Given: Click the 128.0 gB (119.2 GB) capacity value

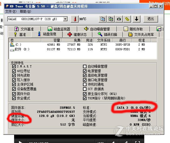Looking at the screenshot, I should coord(57,116).
